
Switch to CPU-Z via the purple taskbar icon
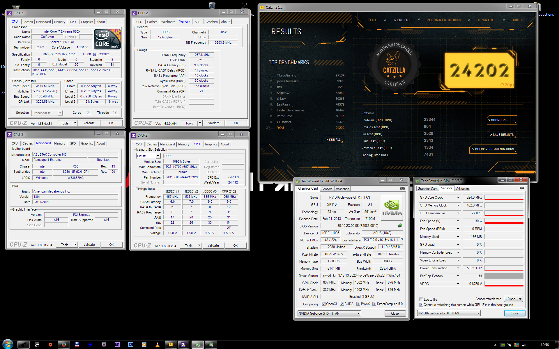pos(183,345)
